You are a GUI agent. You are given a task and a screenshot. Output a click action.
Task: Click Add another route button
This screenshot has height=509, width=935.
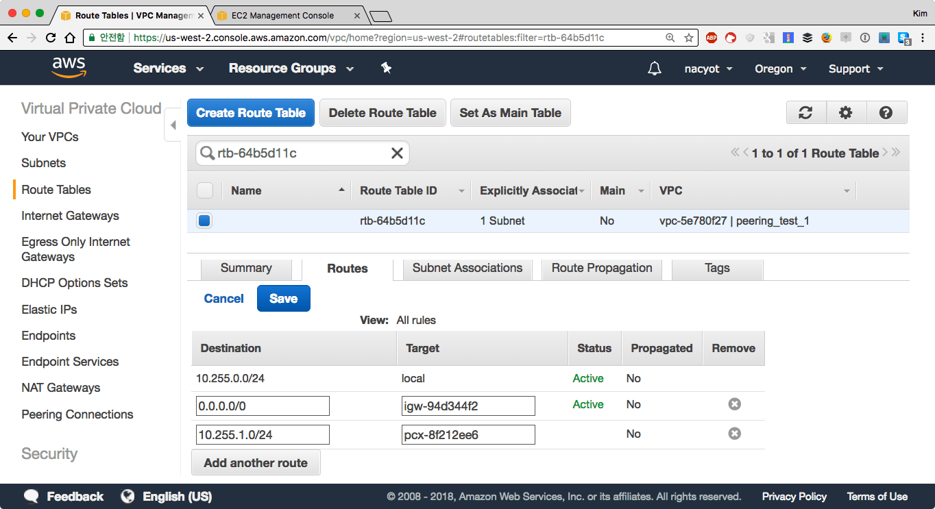click(x=256, y=463)
